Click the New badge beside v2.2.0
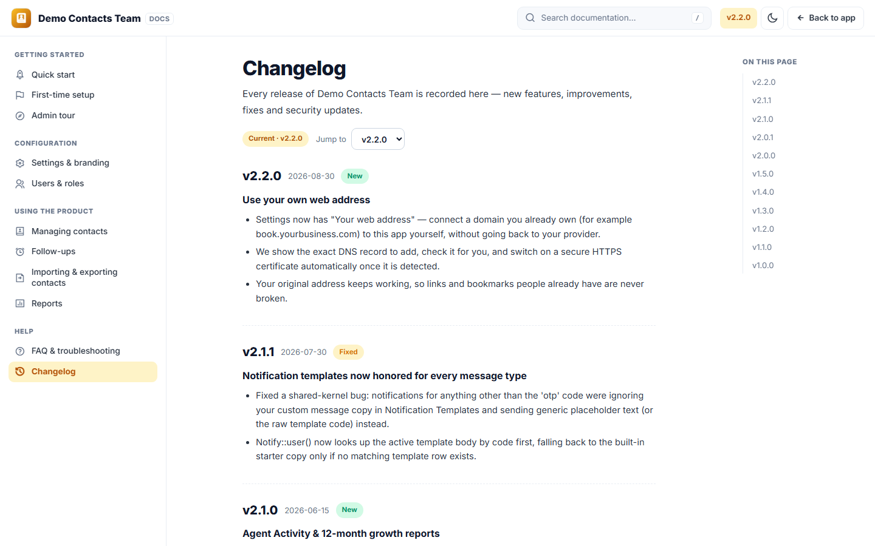 tap(355, 177)
